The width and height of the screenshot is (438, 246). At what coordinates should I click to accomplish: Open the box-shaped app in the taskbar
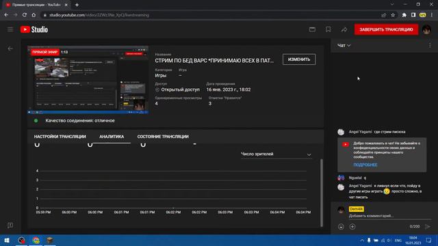(50, 241)
